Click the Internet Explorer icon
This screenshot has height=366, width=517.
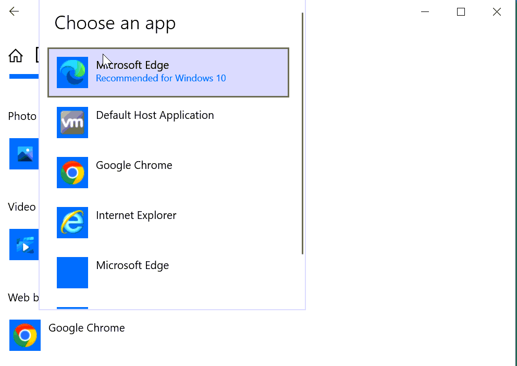click(72, 223)
